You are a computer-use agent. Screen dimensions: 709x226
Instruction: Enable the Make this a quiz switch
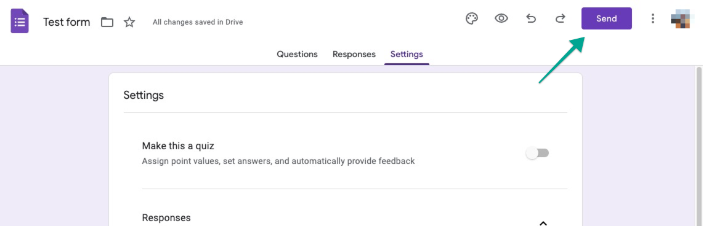537,154
